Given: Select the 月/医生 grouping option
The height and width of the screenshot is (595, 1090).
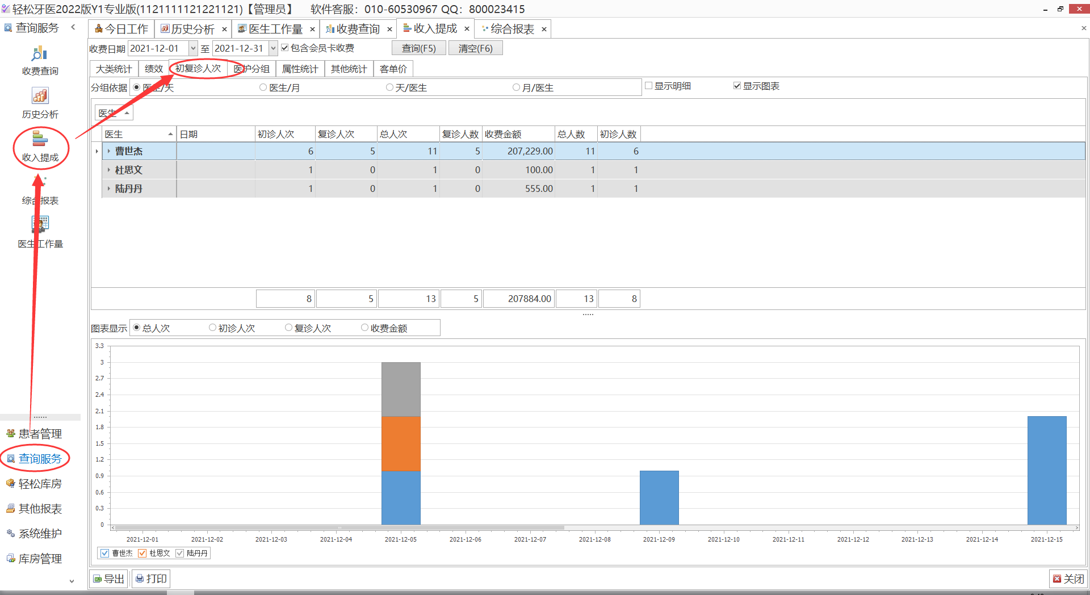Looking at the screenshot, I should coord(516,87).
